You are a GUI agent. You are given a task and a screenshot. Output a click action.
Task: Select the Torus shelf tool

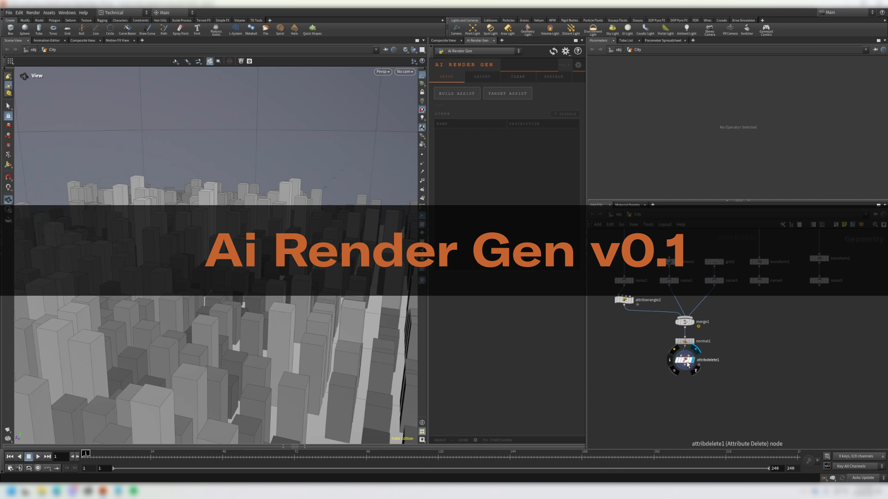(53, 30)
